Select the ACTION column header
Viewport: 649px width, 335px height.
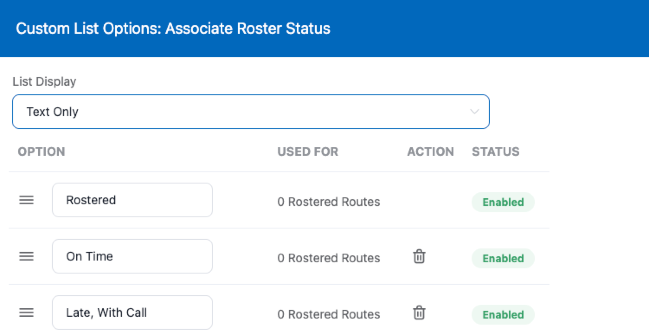point(430,151)
